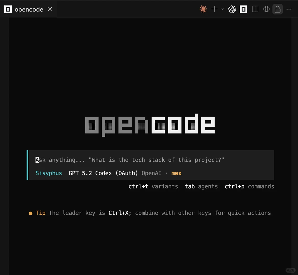The image size is (298, 275).
Task: Open the ChatGPT OpenAI icon in toolbar
Action: coord(232,9)
